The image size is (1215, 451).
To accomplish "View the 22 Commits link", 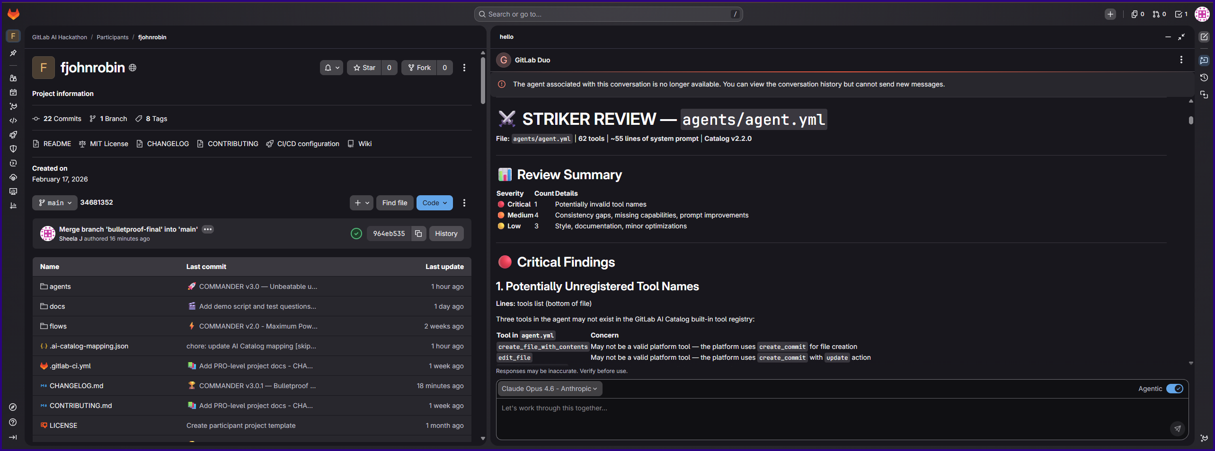I will pos(57,119).
